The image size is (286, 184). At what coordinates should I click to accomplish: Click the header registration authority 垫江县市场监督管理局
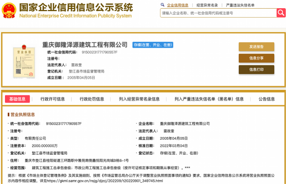pos(87,71)
